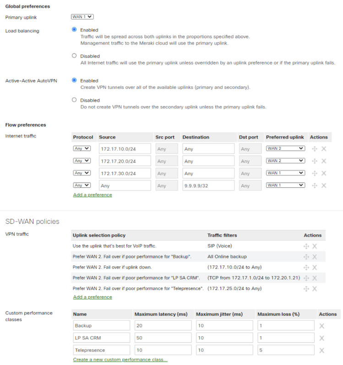
Task: Delete the LP SA CRM performance class
Action: [x=321, y=338]
